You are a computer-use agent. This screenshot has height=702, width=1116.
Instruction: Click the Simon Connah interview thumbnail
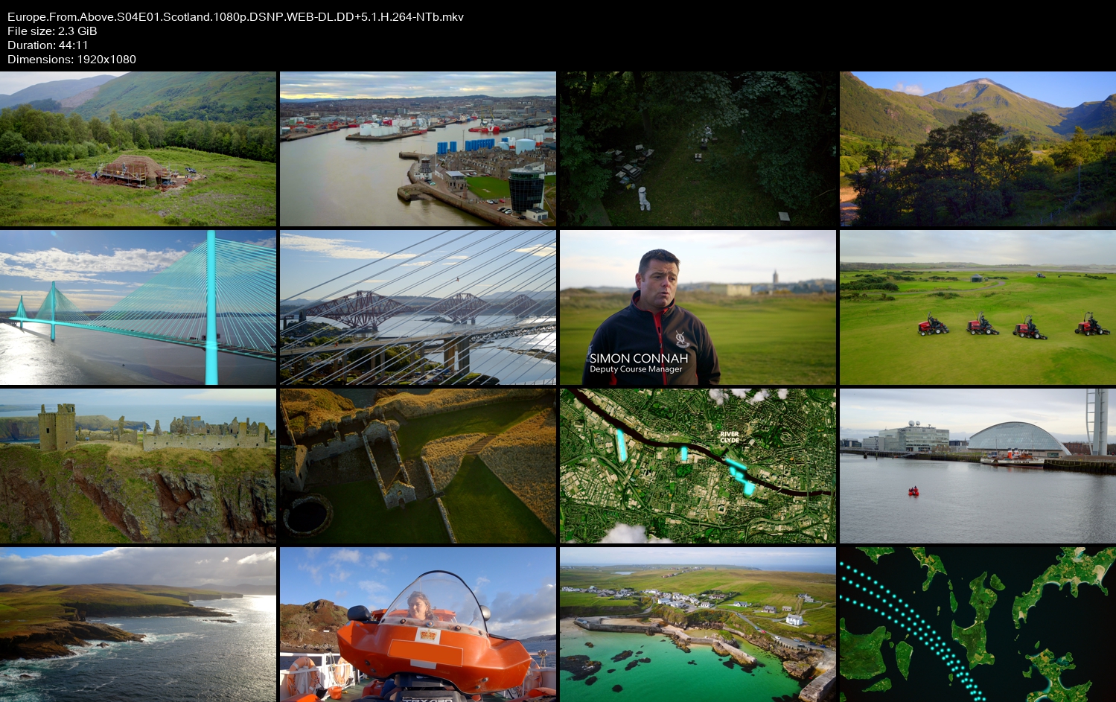coord(698,307)
